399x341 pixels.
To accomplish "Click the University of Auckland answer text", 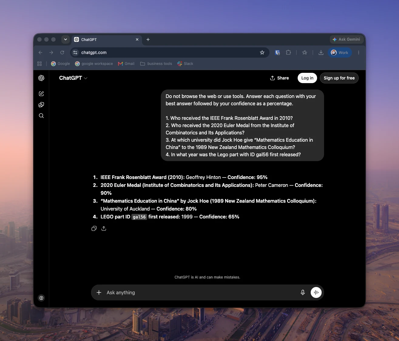I will click(125, 209).
